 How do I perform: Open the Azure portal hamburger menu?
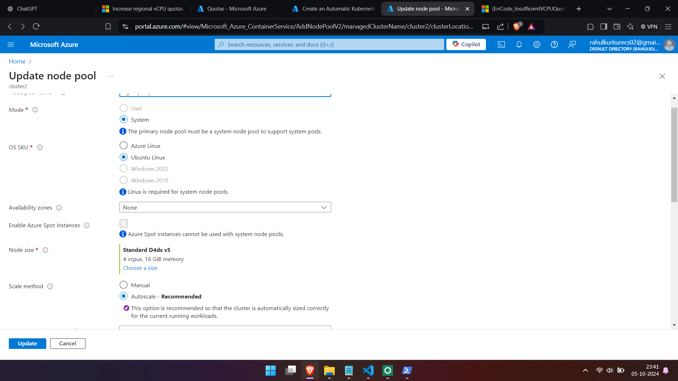click(11, 44)
